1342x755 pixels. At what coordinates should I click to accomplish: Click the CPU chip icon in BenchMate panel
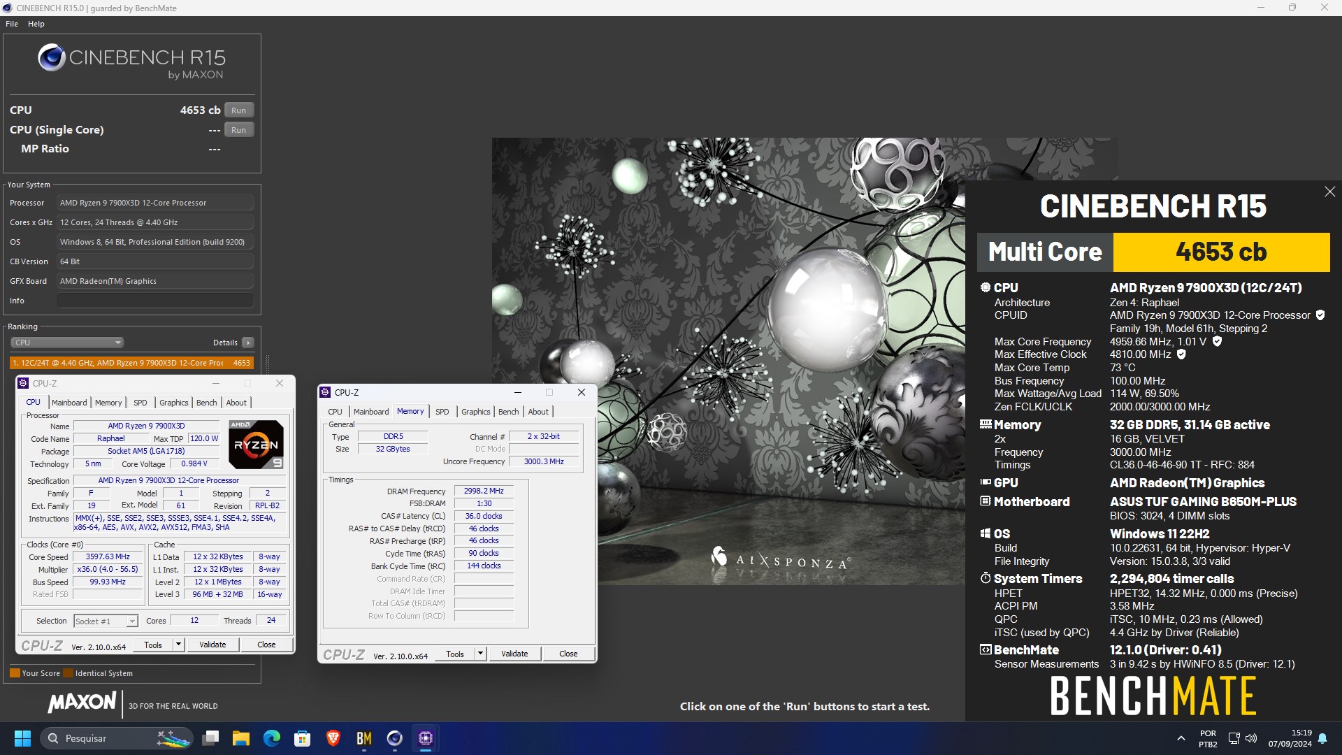(x=986, y=287)
